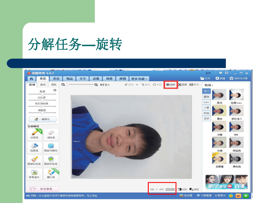Open the 裁剪 crop tool
This screenshot has width=271, height=203.
coord(183,85)
